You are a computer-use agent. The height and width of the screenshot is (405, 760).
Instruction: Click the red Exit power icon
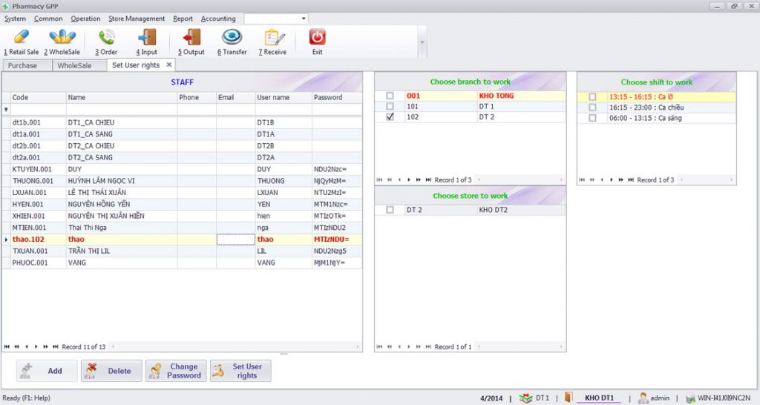click(318, 37)
